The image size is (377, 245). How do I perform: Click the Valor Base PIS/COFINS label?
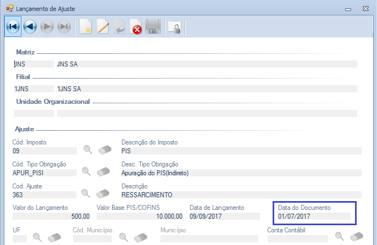(128, 208)
